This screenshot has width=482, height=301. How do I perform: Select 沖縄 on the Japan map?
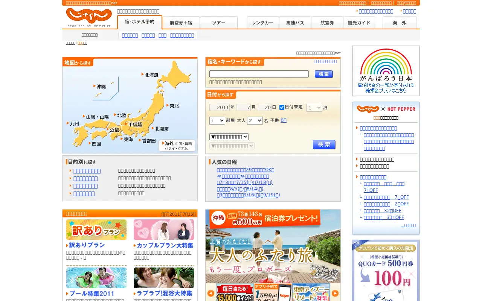[100, 87]
